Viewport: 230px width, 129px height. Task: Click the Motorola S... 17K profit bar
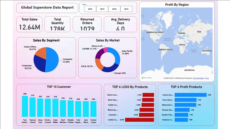(x=185, y=105)
